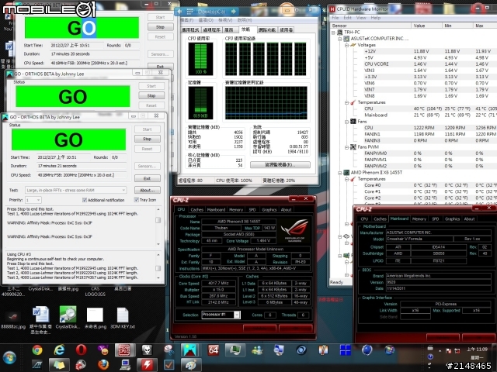Click the About... button in ORTHOS
This screenshot has width=497, height=372.
tap(147, 190)
